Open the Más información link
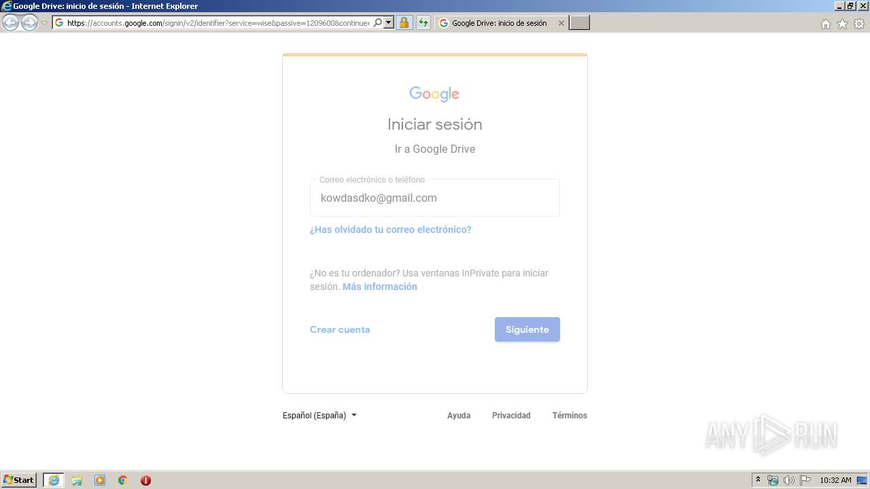Image resolution: width=870 pixels, height=489 pixels. coord(380,287)
